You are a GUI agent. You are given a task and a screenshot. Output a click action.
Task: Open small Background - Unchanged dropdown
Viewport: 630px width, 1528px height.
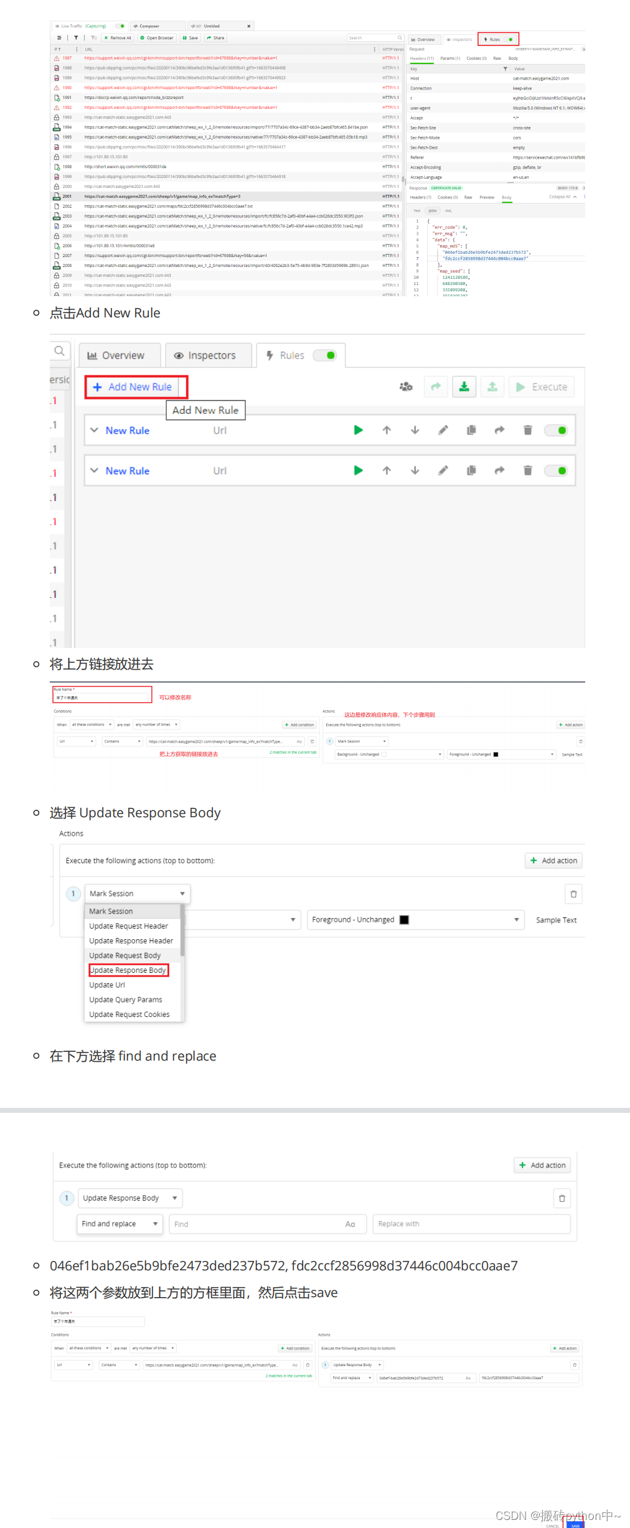389,754
